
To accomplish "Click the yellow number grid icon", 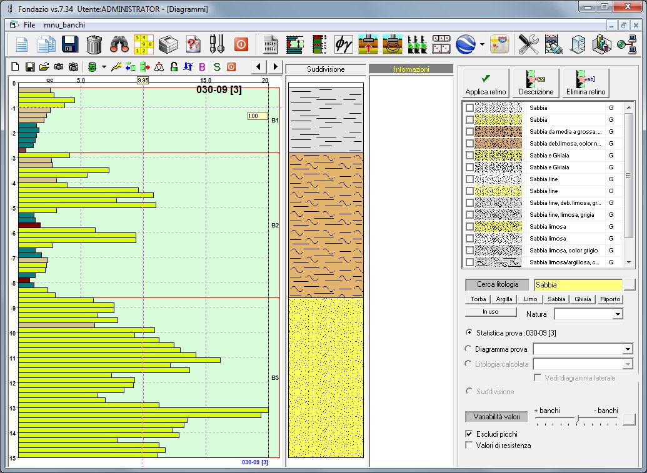I will (x=144, y=44).
